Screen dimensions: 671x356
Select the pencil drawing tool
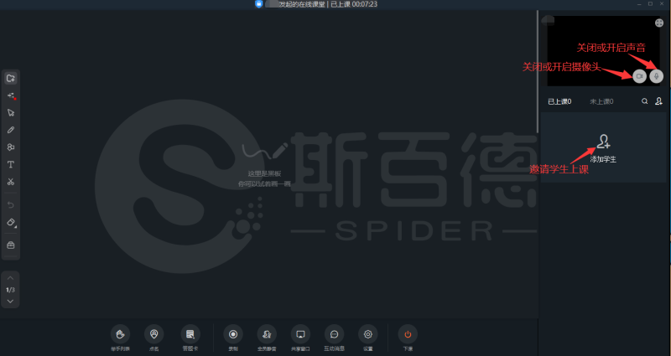11,130
